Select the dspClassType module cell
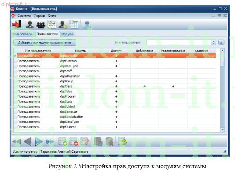 click(x=81, y=122)
